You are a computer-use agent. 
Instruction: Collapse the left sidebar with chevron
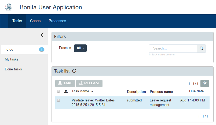pos(42,35)
